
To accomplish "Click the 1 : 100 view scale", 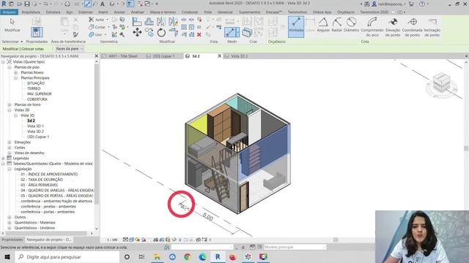I will coord(112,240).
